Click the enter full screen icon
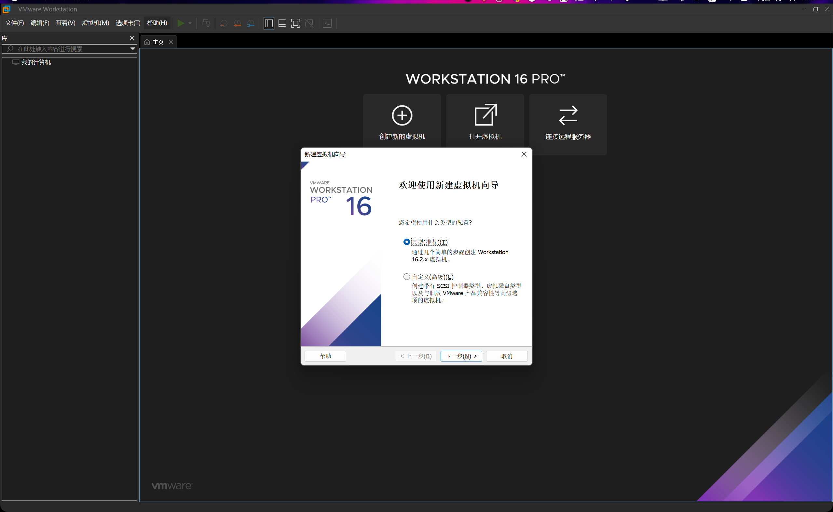Viewport: 833px width, 512px height. (x=295, y=23)
